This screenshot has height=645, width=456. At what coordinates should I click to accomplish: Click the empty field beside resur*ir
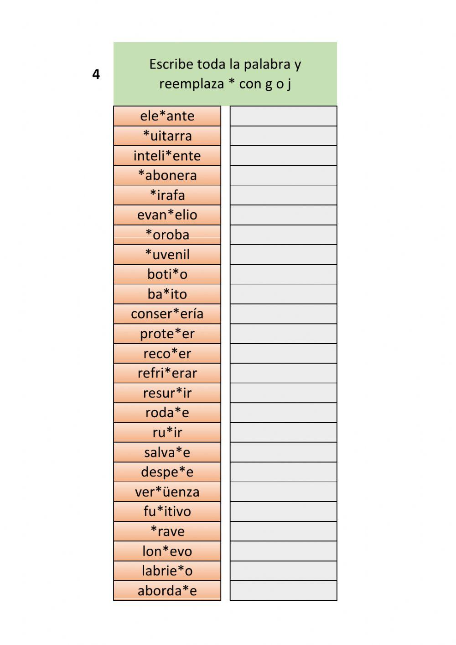[283, 393]
